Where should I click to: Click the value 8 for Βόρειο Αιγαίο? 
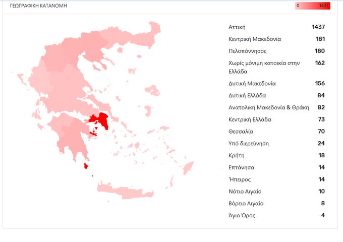point(323,204)
